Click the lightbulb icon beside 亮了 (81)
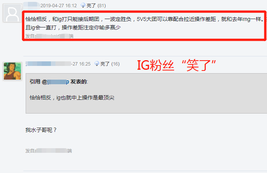This screenshot has height=173, width=267. click(x=83, y=5)
